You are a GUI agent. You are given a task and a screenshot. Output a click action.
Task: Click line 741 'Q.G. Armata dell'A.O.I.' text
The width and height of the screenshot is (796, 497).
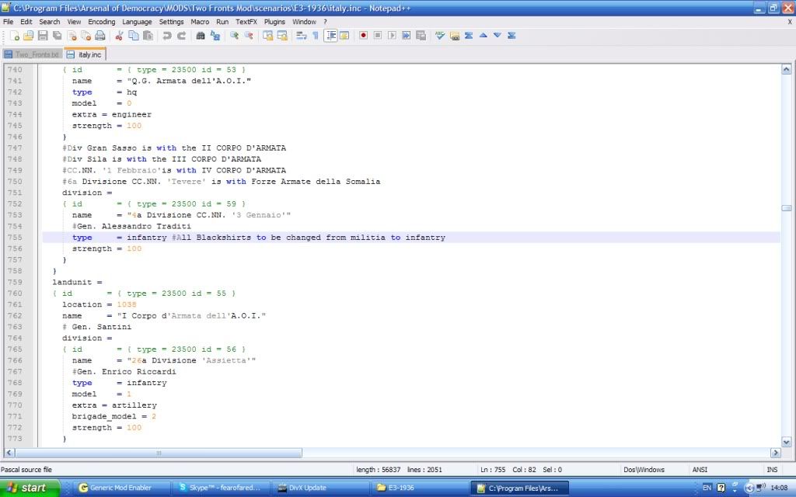coord(189,81)
